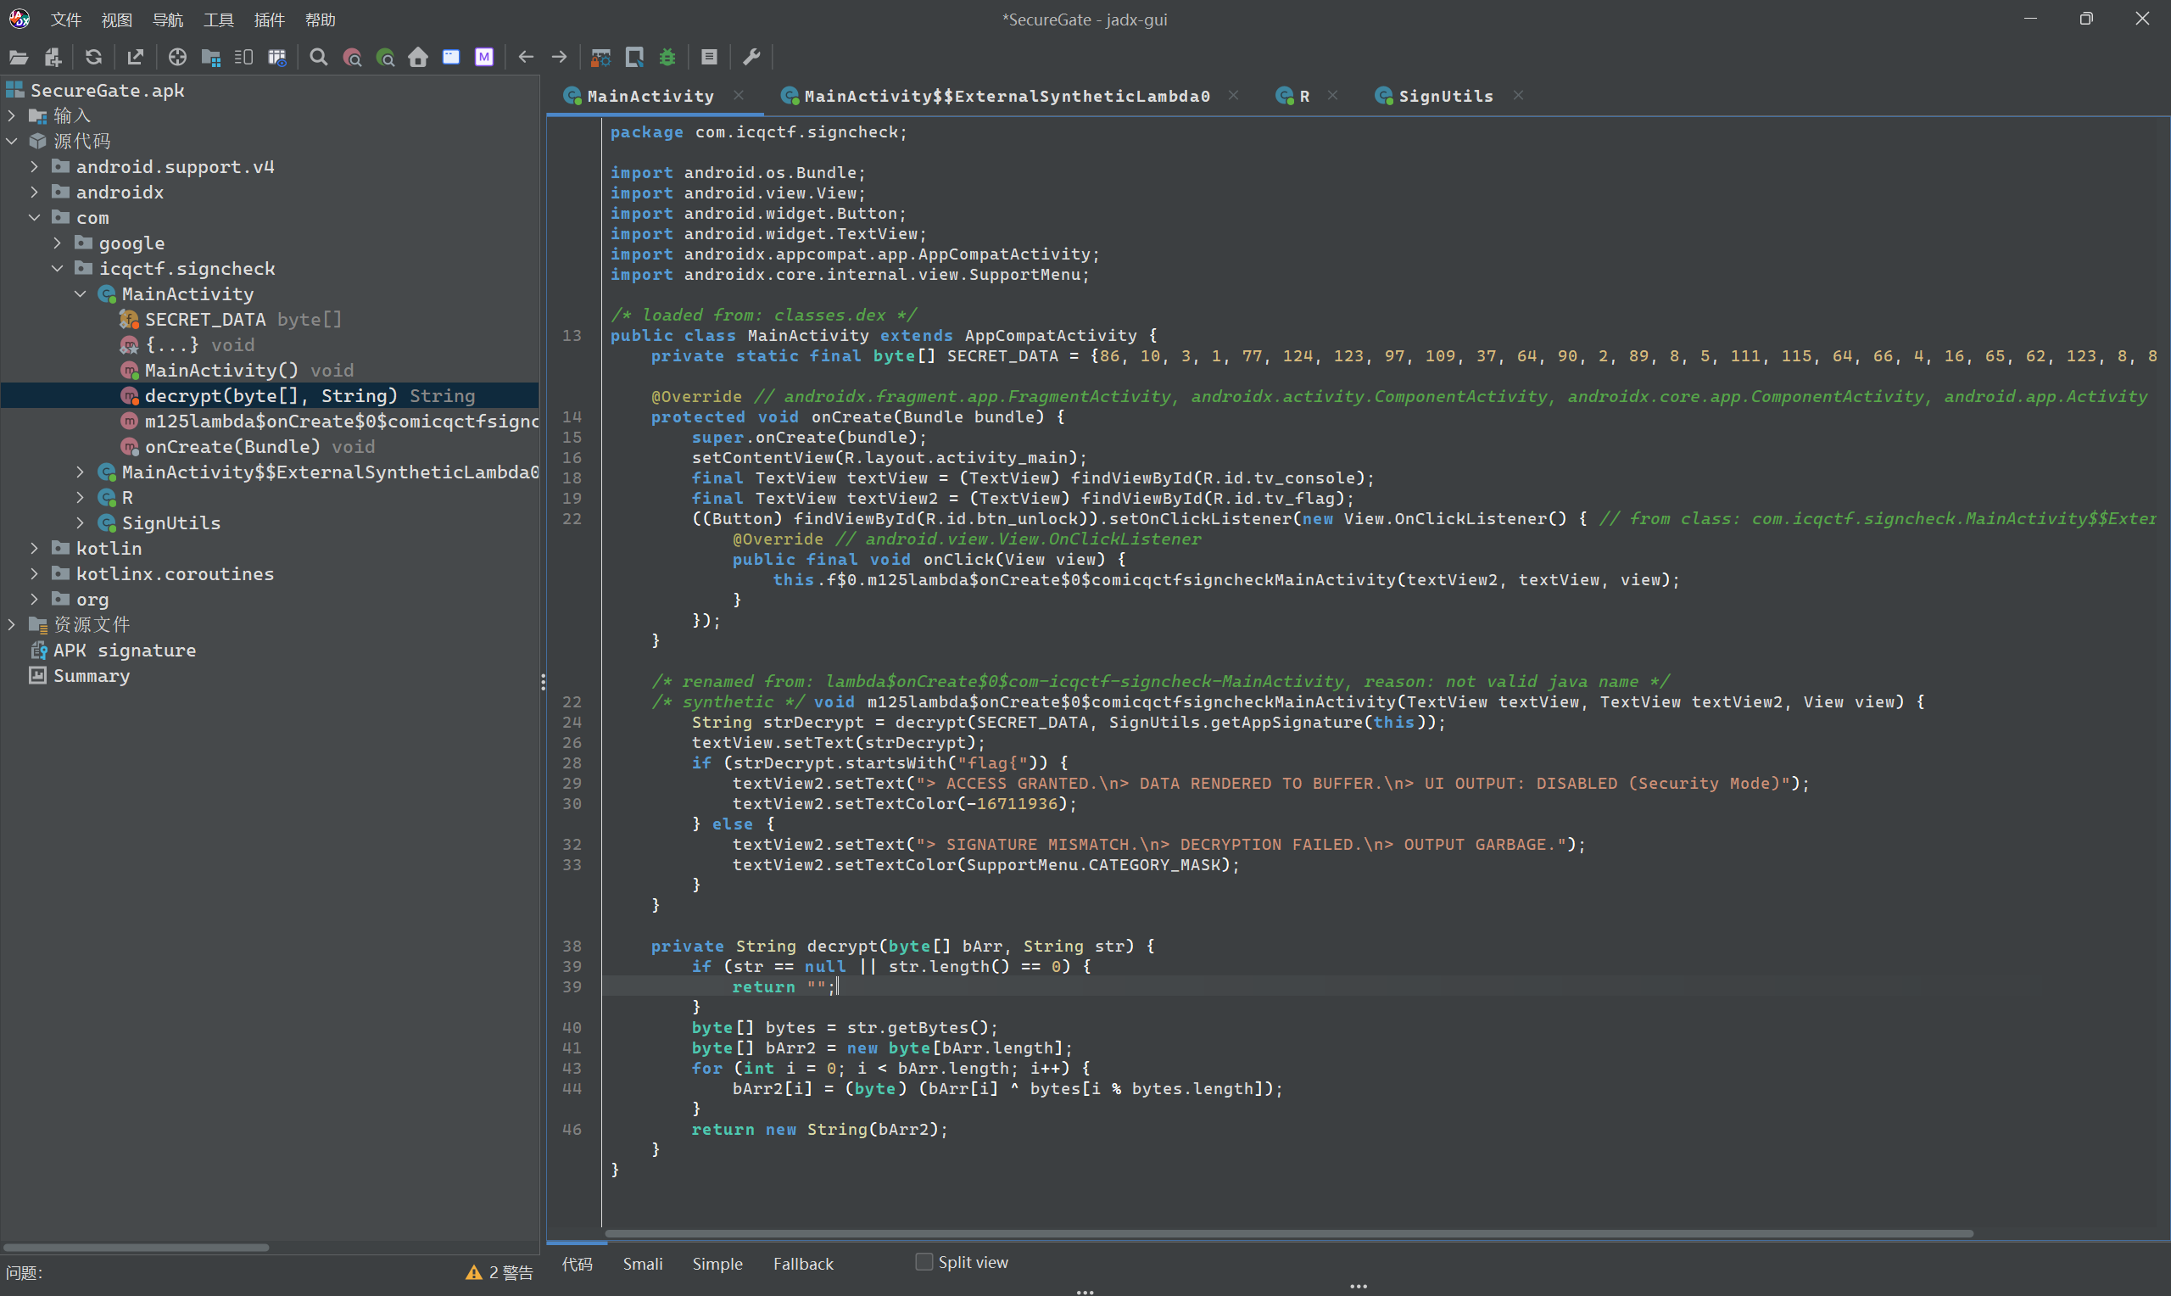2171x1296 pixels.
Task: Expand the androidx package node
Action: pos(34,191)
